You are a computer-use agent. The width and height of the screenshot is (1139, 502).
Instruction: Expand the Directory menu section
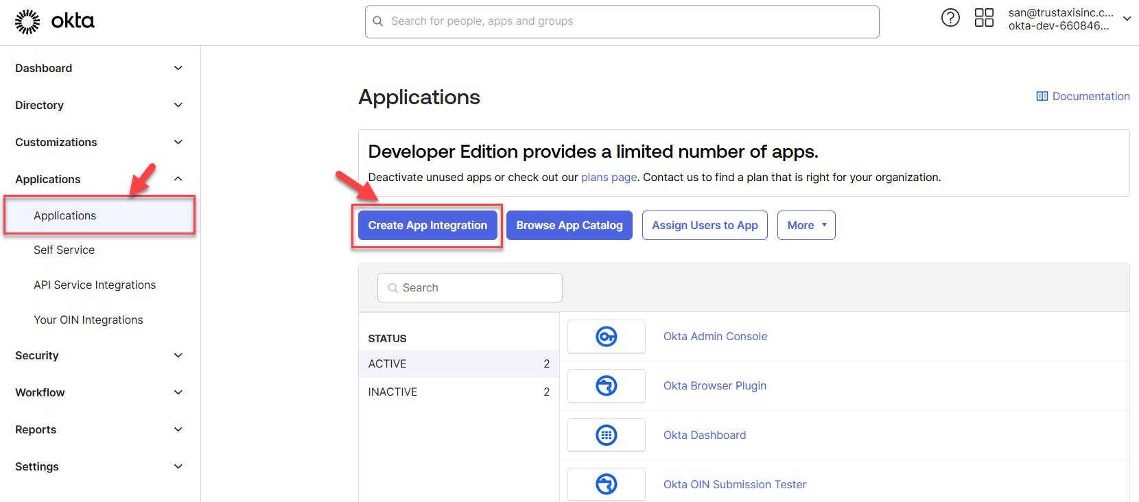tap(178, 105)
